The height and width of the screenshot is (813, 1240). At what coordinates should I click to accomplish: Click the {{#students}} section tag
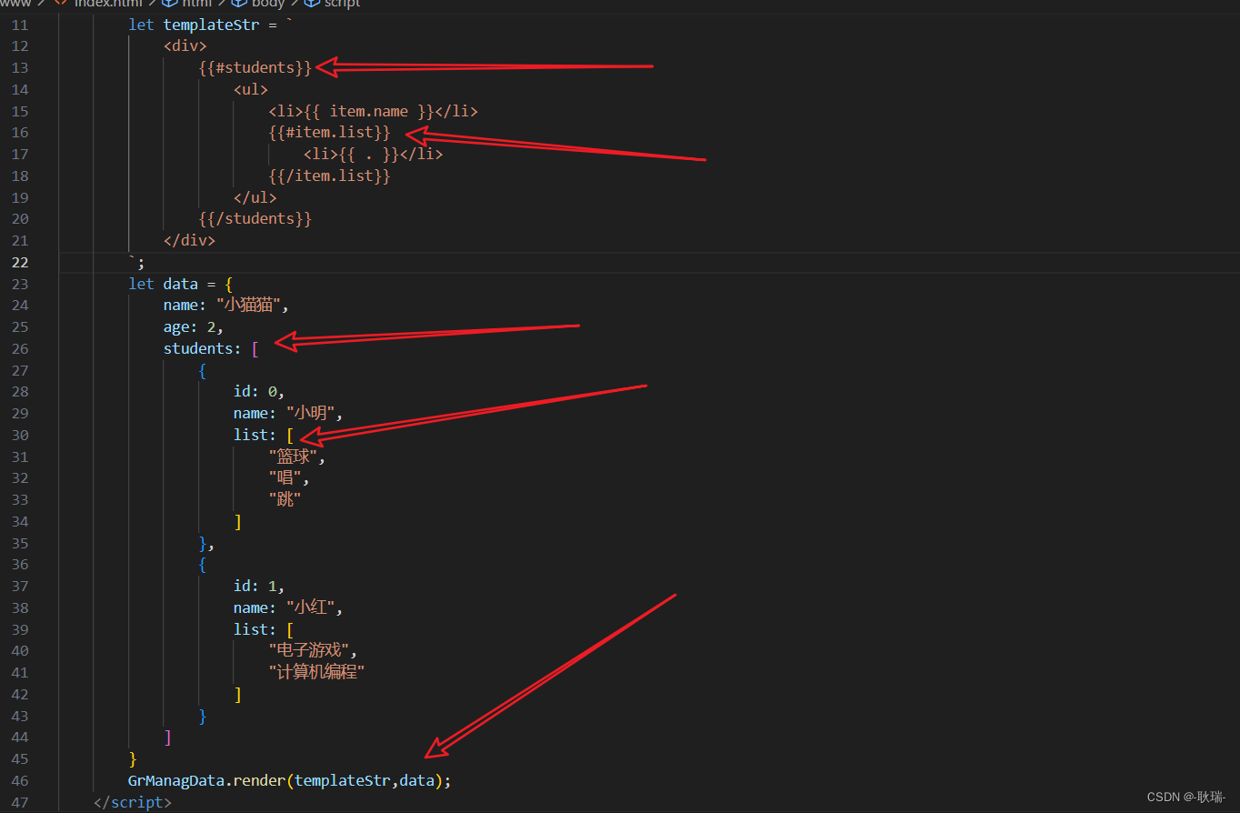click(x=255, y=67)
